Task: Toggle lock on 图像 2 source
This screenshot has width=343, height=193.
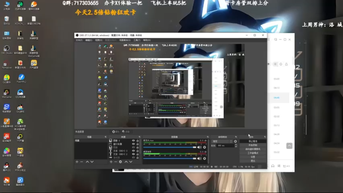Action: tap(138, 141)
